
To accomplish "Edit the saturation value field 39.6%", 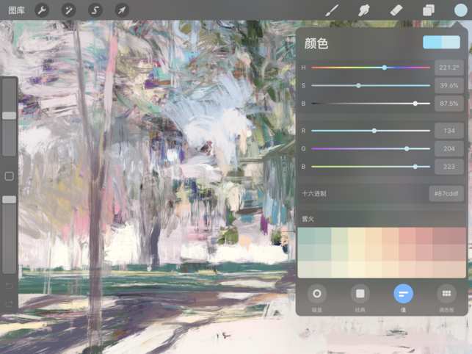I will pos(449,86).
